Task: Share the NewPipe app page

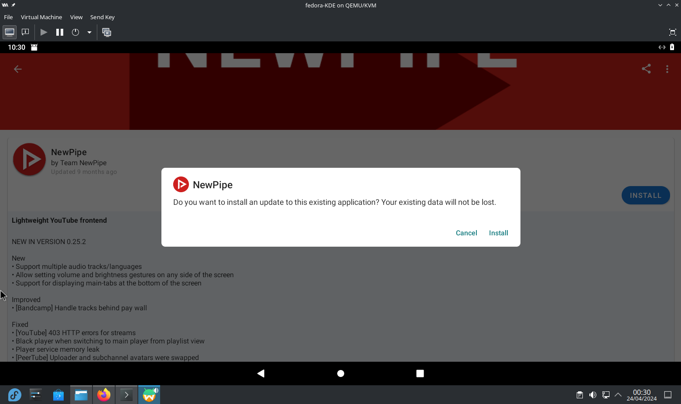Action: click(x=646, y=69)
